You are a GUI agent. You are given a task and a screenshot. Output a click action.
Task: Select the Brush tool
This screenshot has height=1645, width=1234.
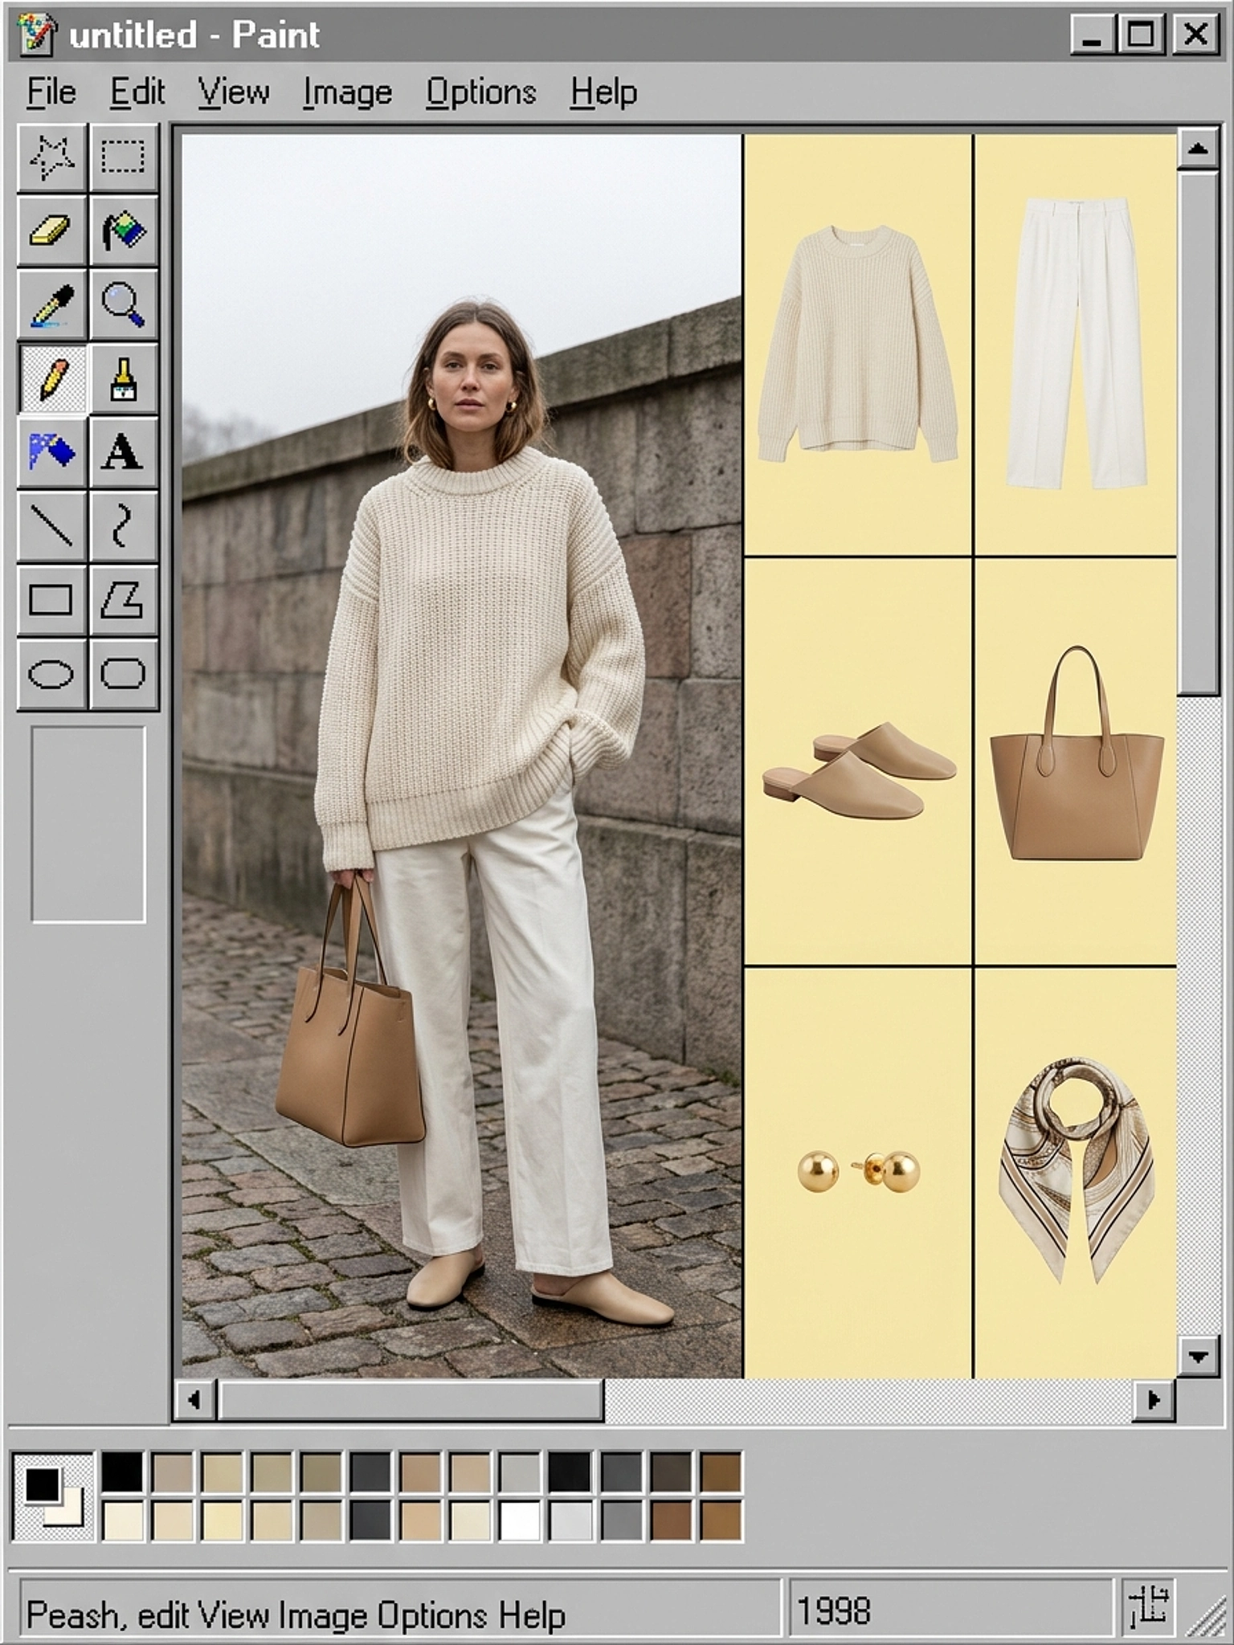(x=123, y=378)
